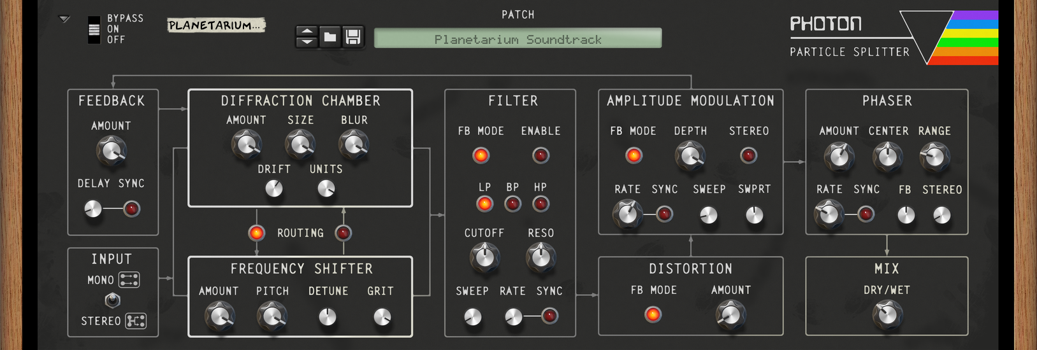The image size is (1037, 350).
Task: Click the Filter Cutoff knob
Action: 484,258
